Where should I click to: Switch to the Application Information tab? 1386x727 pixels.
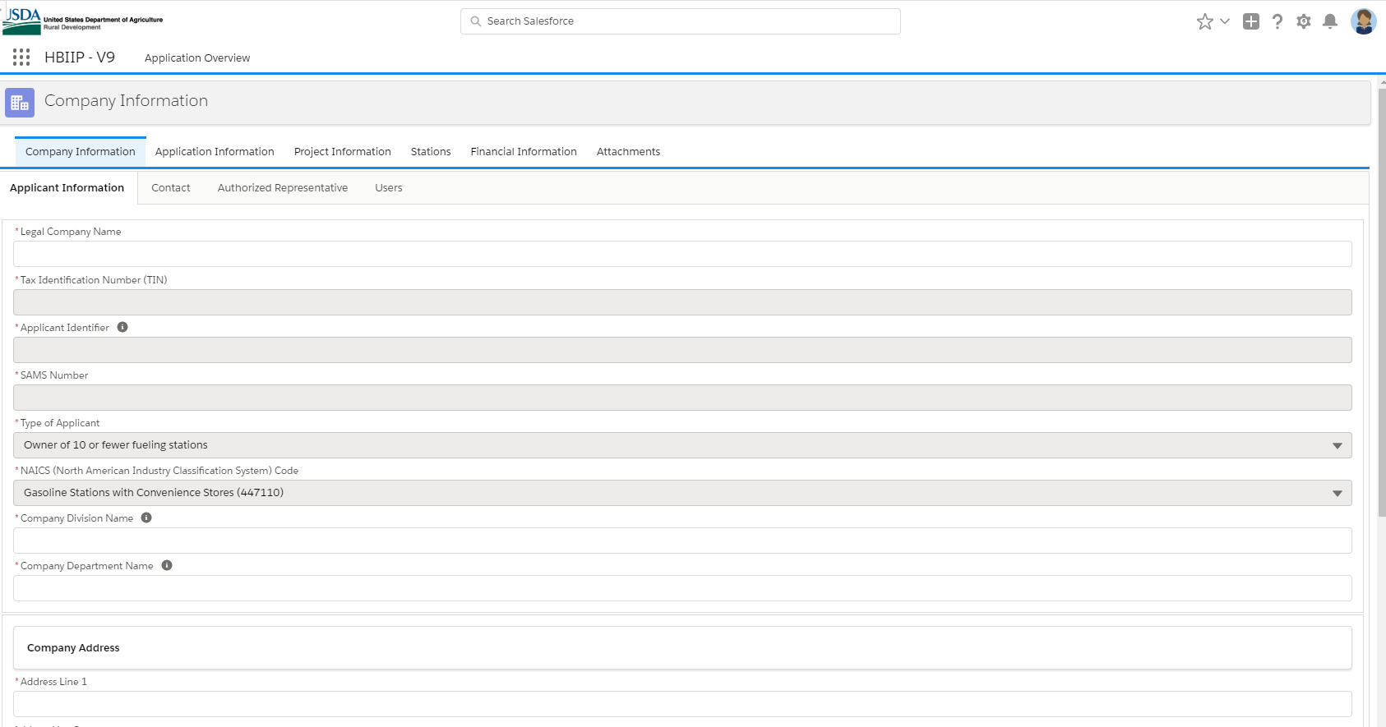tap(215, 152)
